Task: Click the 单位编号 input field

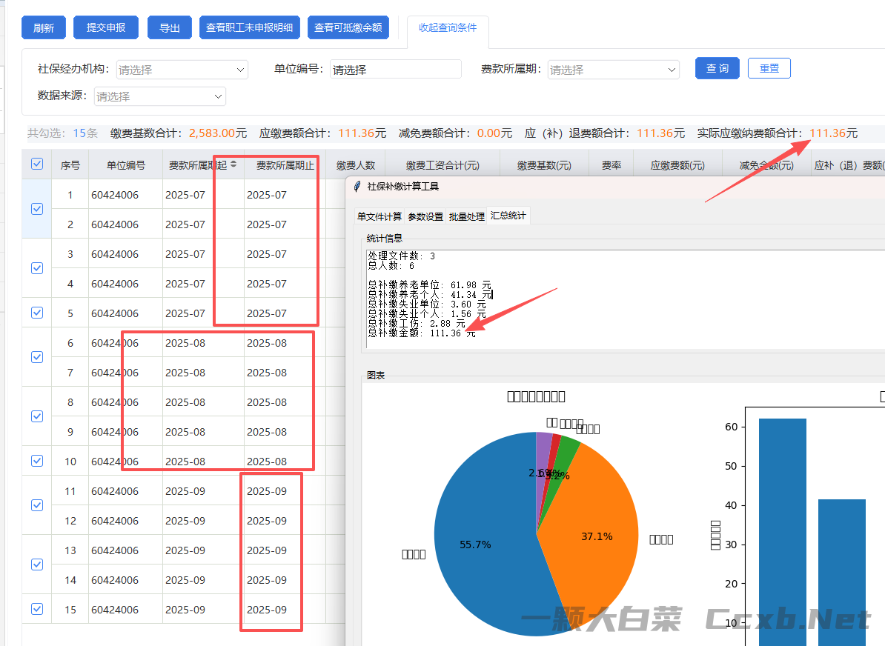Action: pyautogui.click(x=395, y=70)
